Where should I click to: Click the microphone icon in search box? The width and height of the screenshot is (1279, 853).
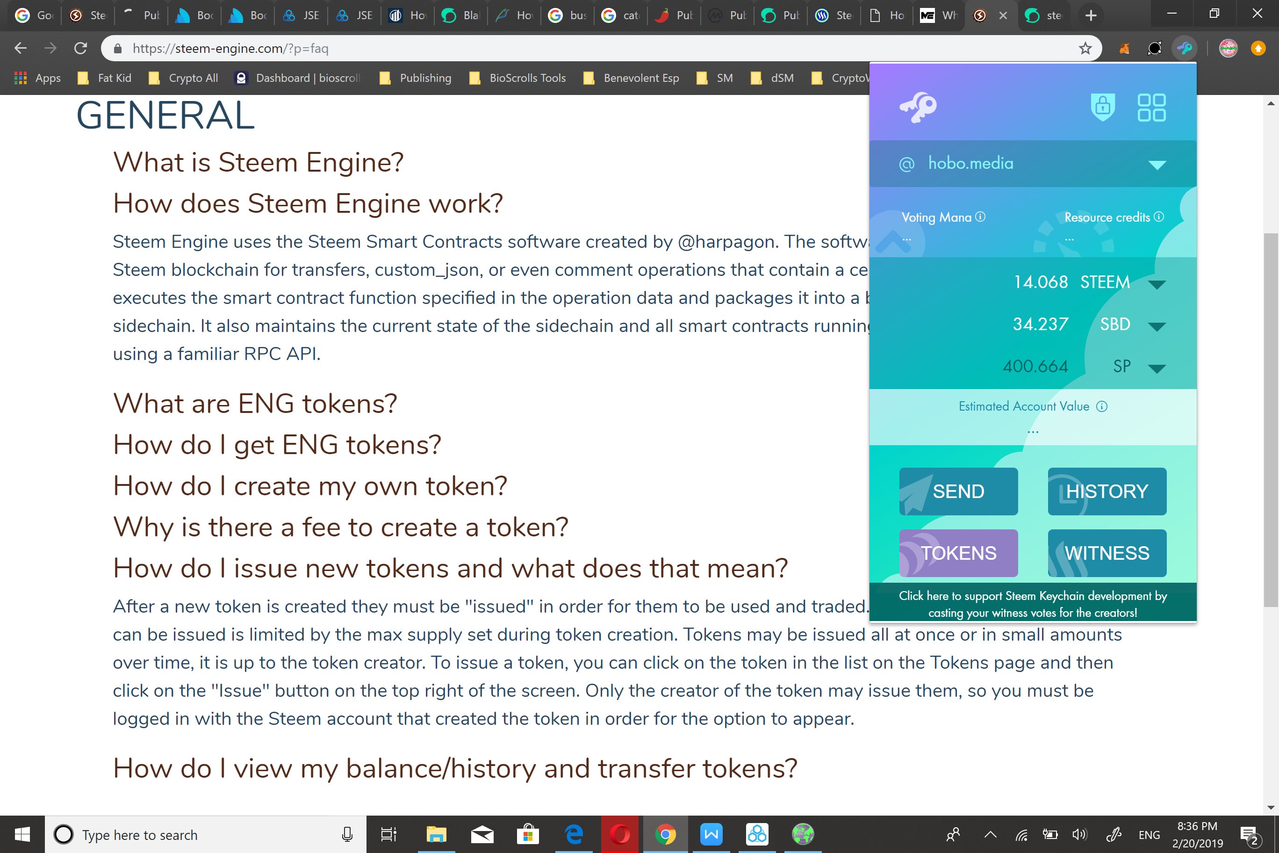point(347,834)
